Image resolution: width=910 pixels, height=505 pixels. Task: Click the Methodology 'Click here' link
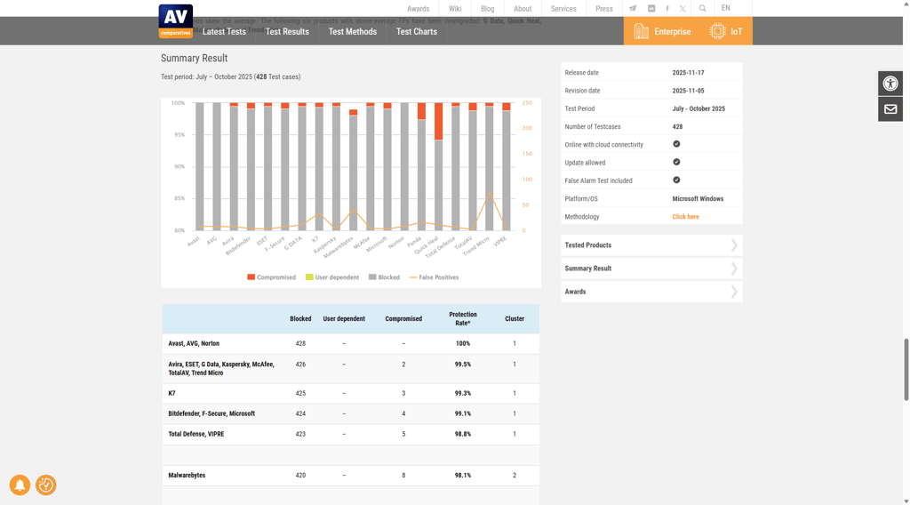(685, 217)
